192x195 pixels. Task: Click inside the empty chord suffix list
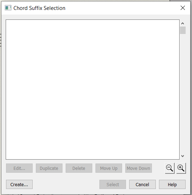coord(93,90)
